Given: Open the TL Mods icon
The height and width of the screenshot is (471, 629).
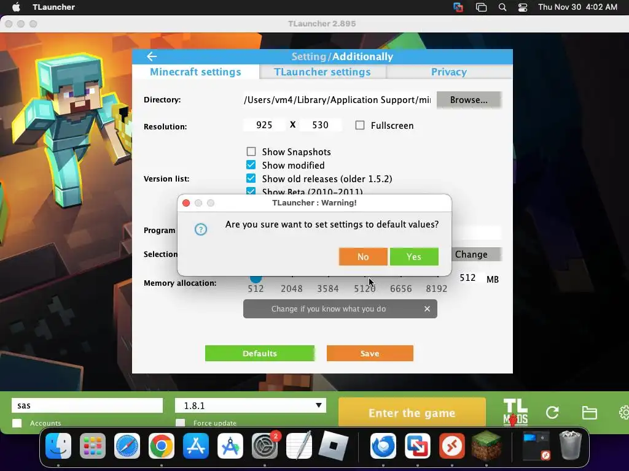Looking at the screenshot, I should pyautogui.click(x=515, y=412).
